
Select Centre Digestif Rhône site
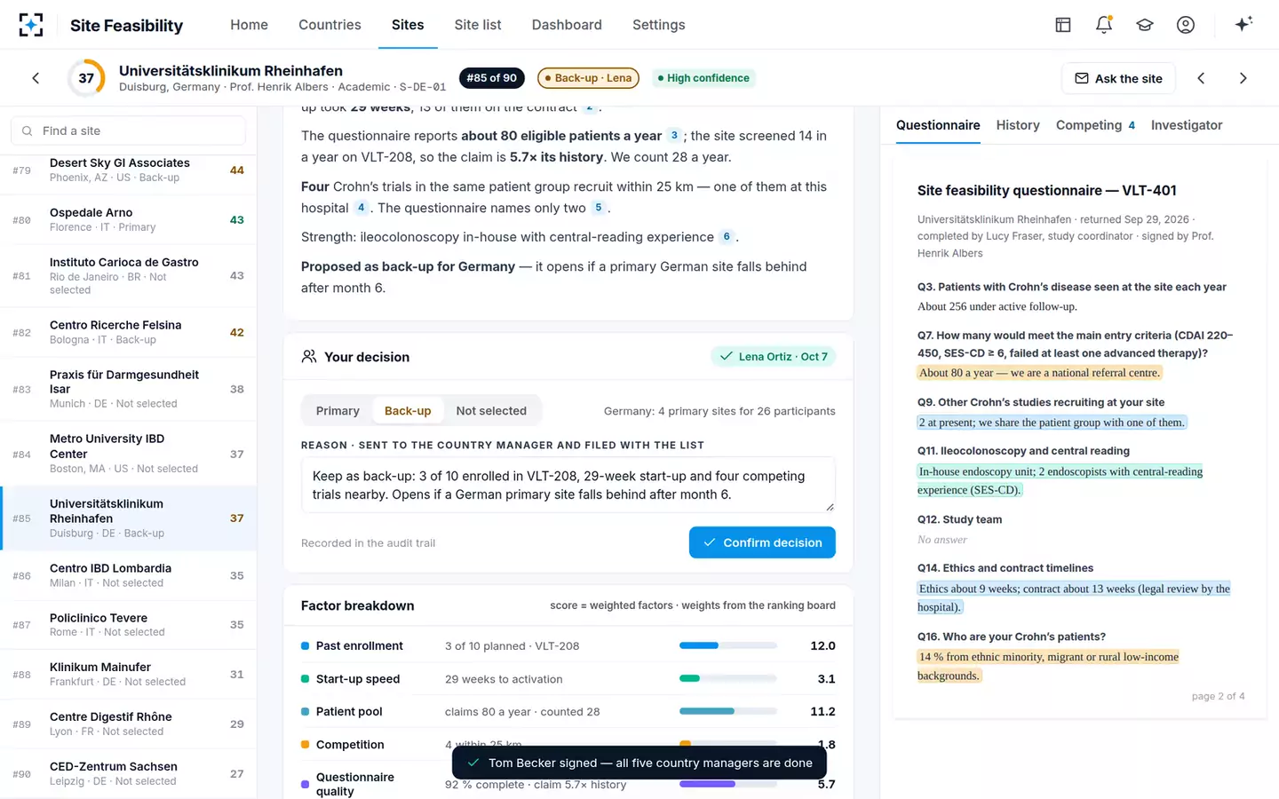tap(129, 724)
